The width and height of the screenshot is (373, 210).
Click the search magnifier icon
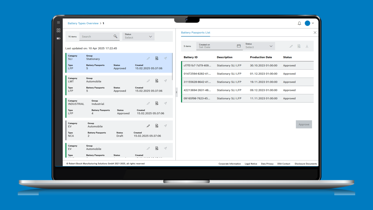coord(115,36)
